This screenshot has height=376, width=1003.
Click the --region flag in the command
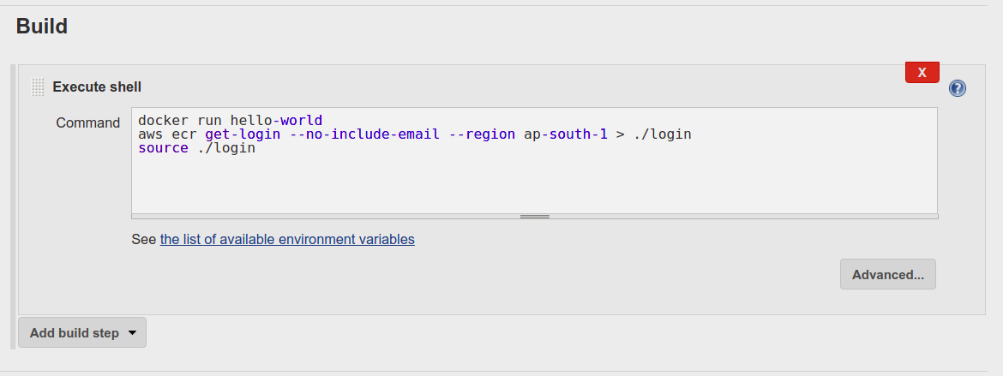(x=482, y=134)
